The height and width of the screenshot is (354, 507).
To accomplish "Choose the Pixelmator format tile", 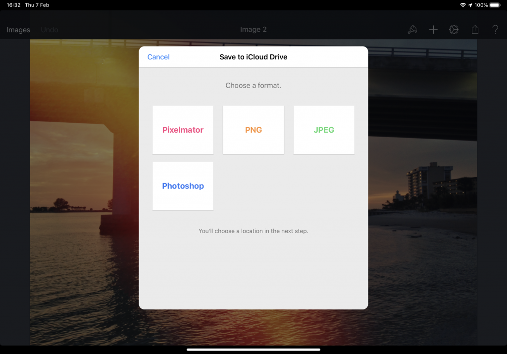I will (183, 130).
